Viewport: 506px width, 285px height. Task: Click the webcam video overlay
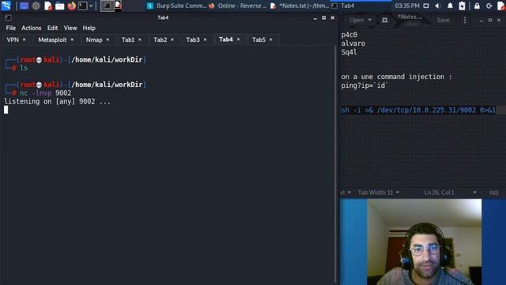[x=424, y=241]
